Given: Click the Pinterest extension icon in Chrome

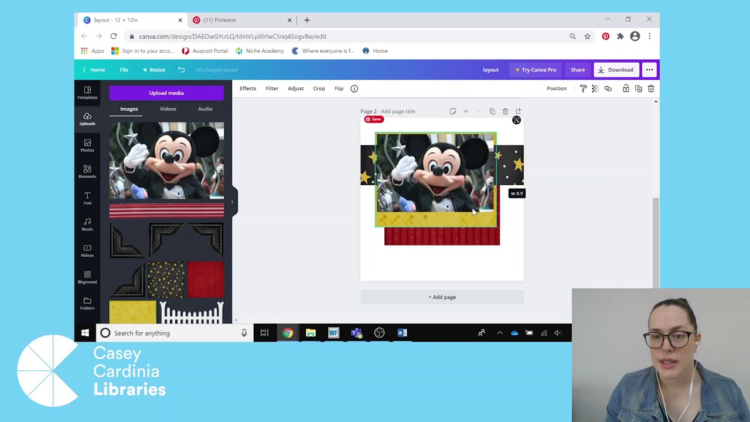Looking at the screenshot, I should 605,36.
